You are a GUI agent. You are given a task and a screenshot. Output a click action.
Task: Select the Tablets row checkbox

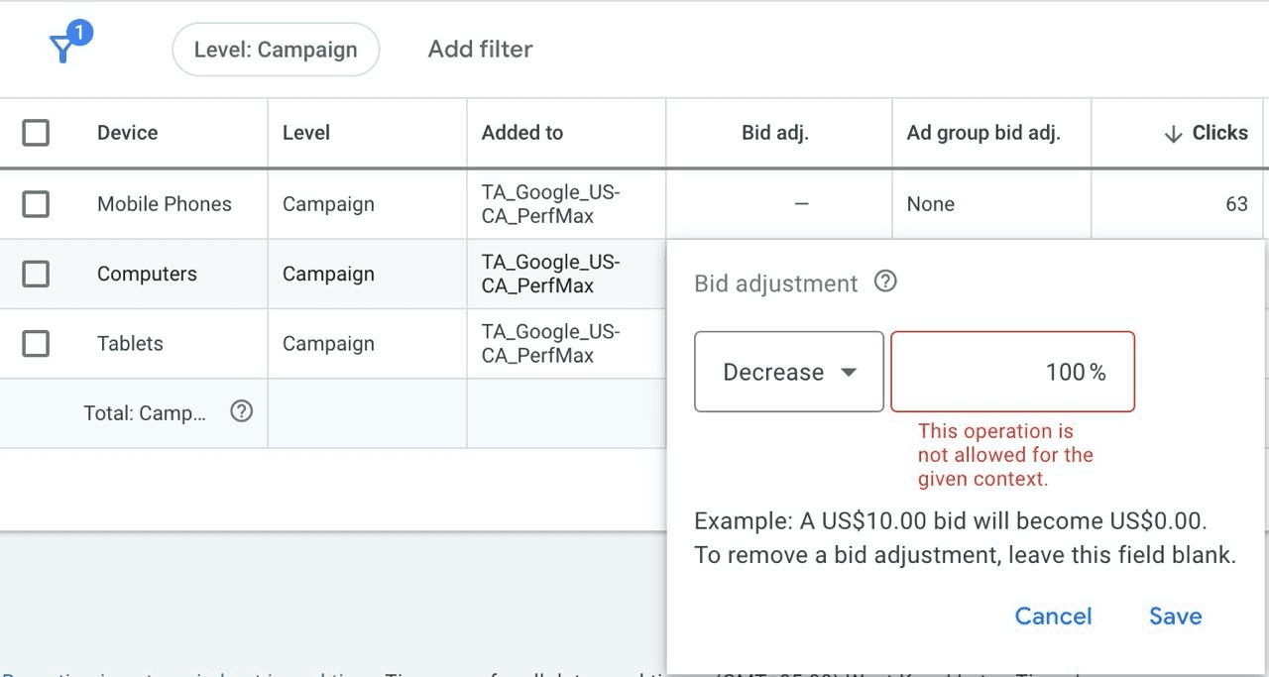click(36, 343)
